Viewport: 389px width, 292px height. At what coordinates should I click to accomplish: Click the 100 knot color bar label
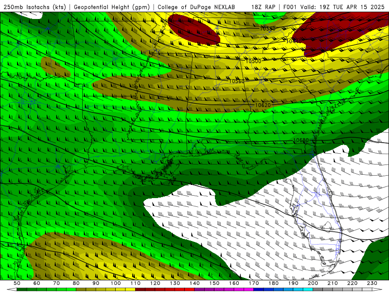coord(116,283)
